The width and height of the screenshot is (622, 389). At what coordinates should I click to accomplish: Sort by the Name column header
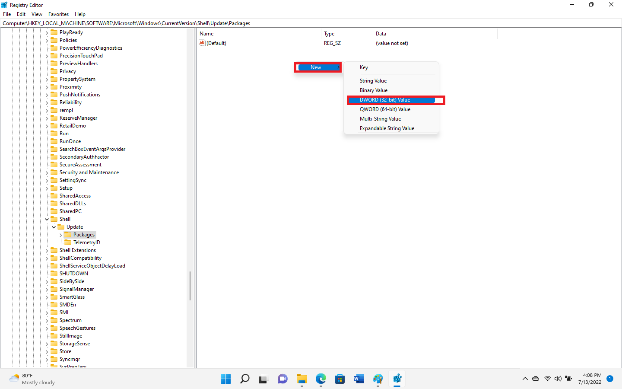click(x=259, y=34)
